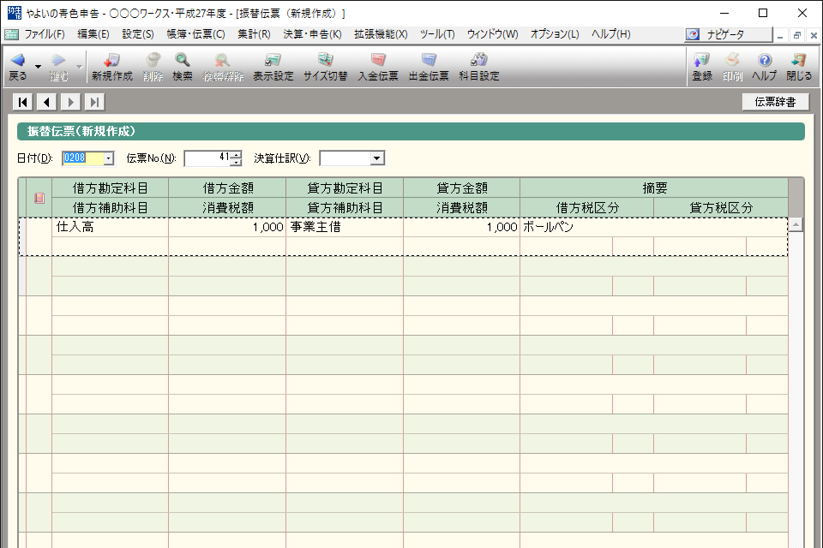Open the 帳簿・伝票(C) menu

(195, 34)
